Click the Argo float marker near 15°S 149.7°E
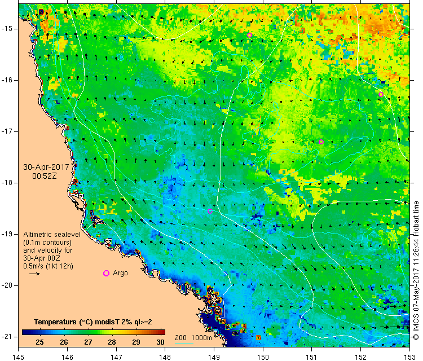This screenshot has width=423, height=361. click(x=249, y=35)
